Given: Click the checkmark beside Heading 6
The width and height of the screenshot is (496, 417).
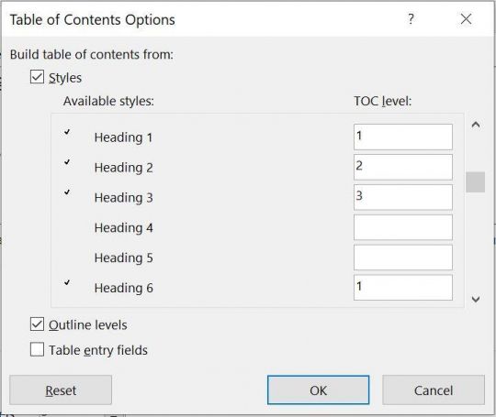Looking at the screenshot, I should point(67,282).
